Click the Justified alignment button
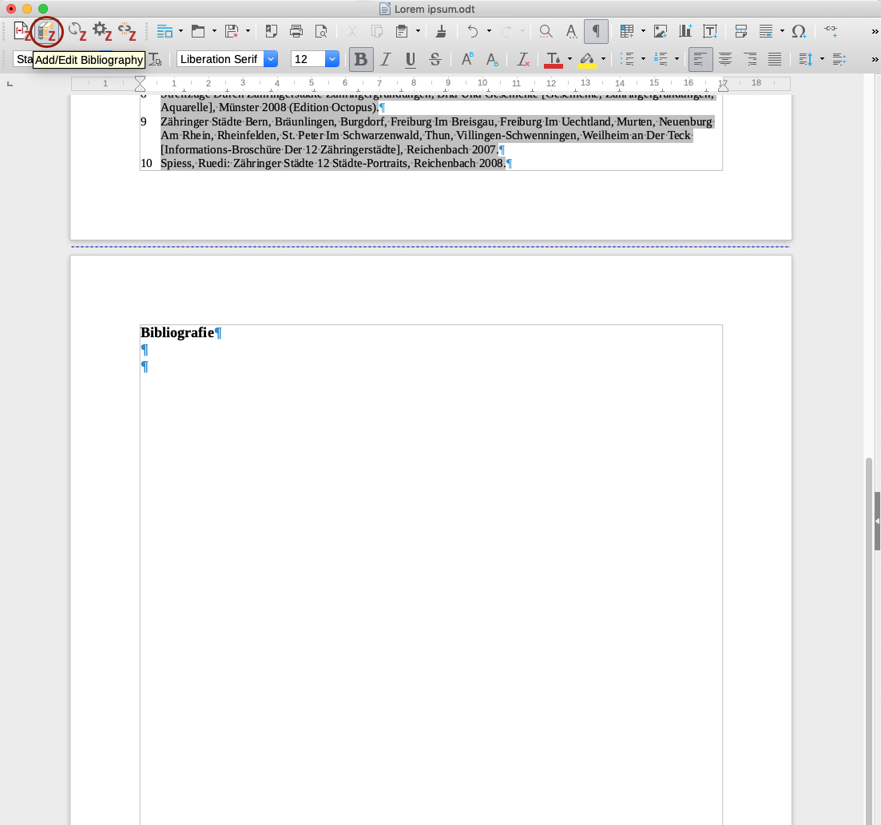The height and width of the screenshot is (825, 881). [x=774, y=59]
